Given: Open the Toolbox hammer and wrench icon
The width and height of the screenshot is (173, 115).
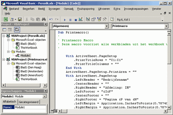Looking at the screenshot, I should pos(105,20).
